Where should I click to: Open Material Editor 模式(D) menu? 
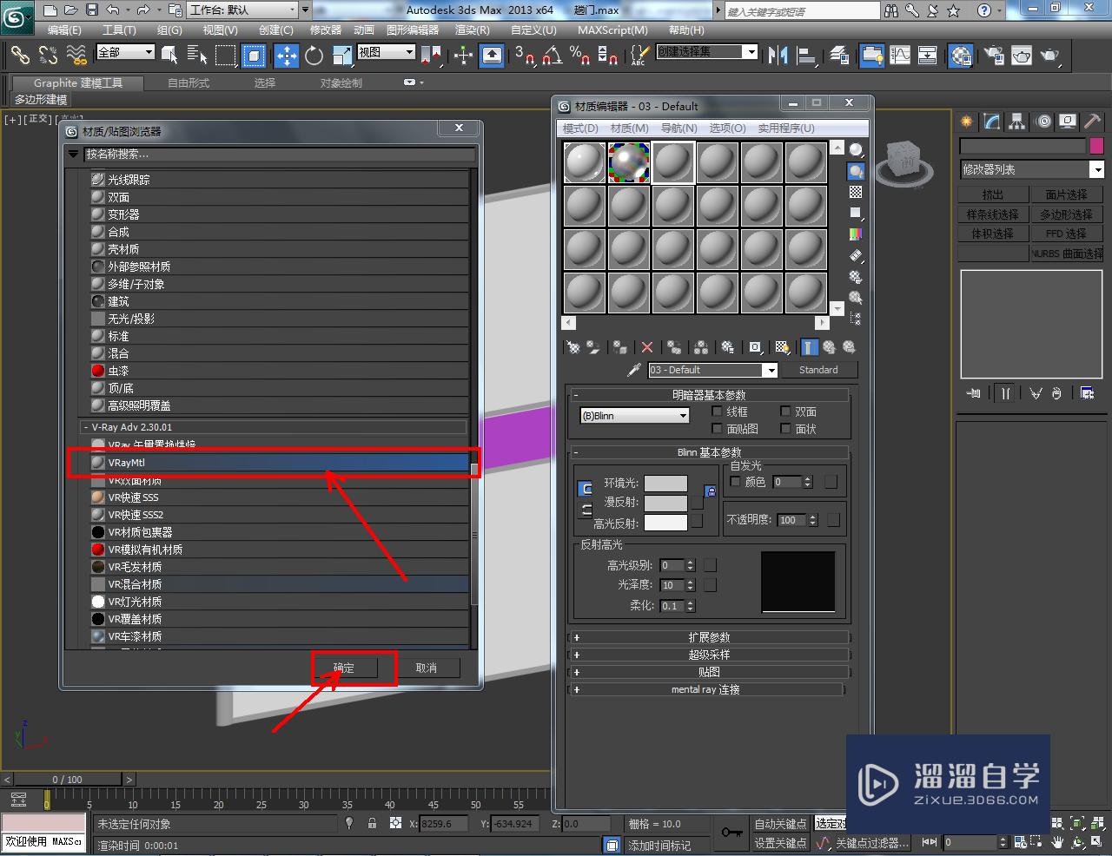coord(580,128)
